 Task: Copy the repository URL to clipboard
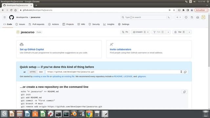(x=185, y=72)
